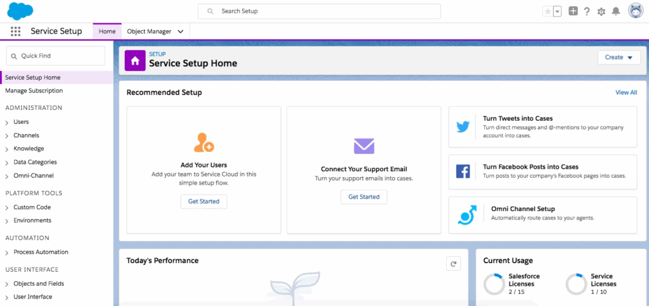Open the App Launcher grid icon
This screenshot has height=306, width=649.
point(16,31)
